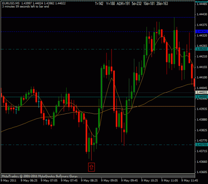208x184 pixels.
Task: Select the teal 1.44250 level label
Action: (202, 49)
